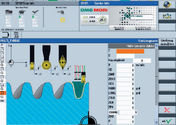Click the JOG mode icon
Viewport: 176px width, 125px height.
tap(16, 35)
